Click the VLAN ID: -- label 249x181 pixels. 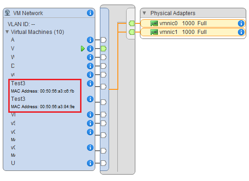click(x=21, y=24)
